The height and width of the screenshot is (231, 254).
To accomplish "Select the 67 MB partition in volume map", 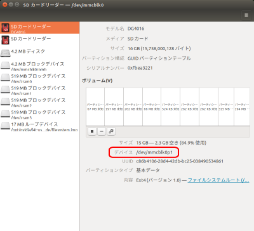I will coord(95,107).
